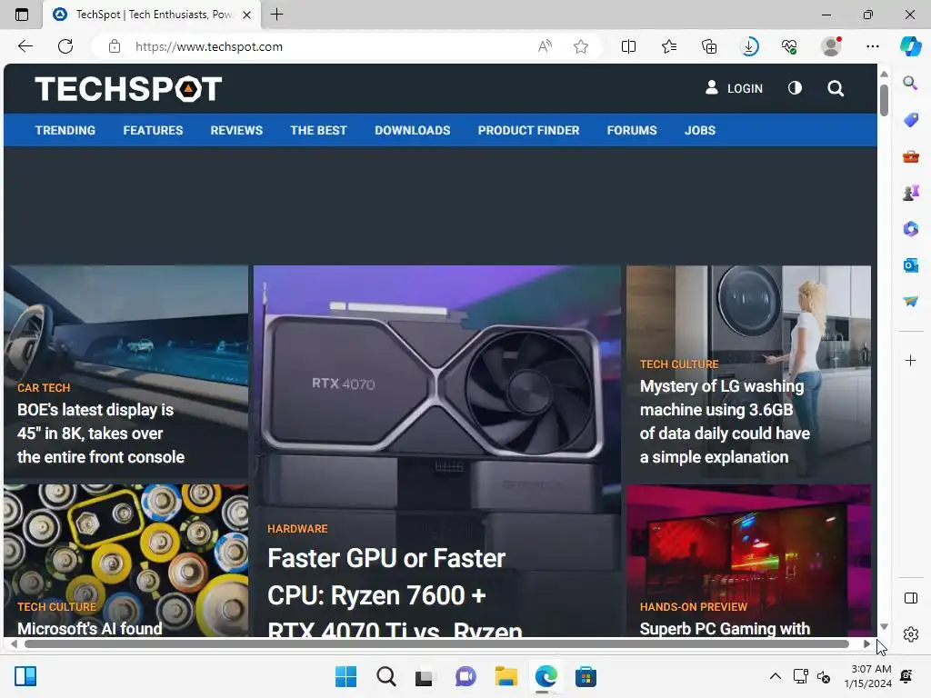The height and width of the screenshot is (698, 931).
Task: Open File Explorer from taskbar
Action: (506, 676)
